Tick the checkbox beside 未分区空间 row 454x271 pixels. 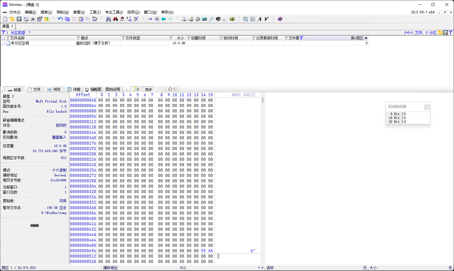click(x=3, y=43)
